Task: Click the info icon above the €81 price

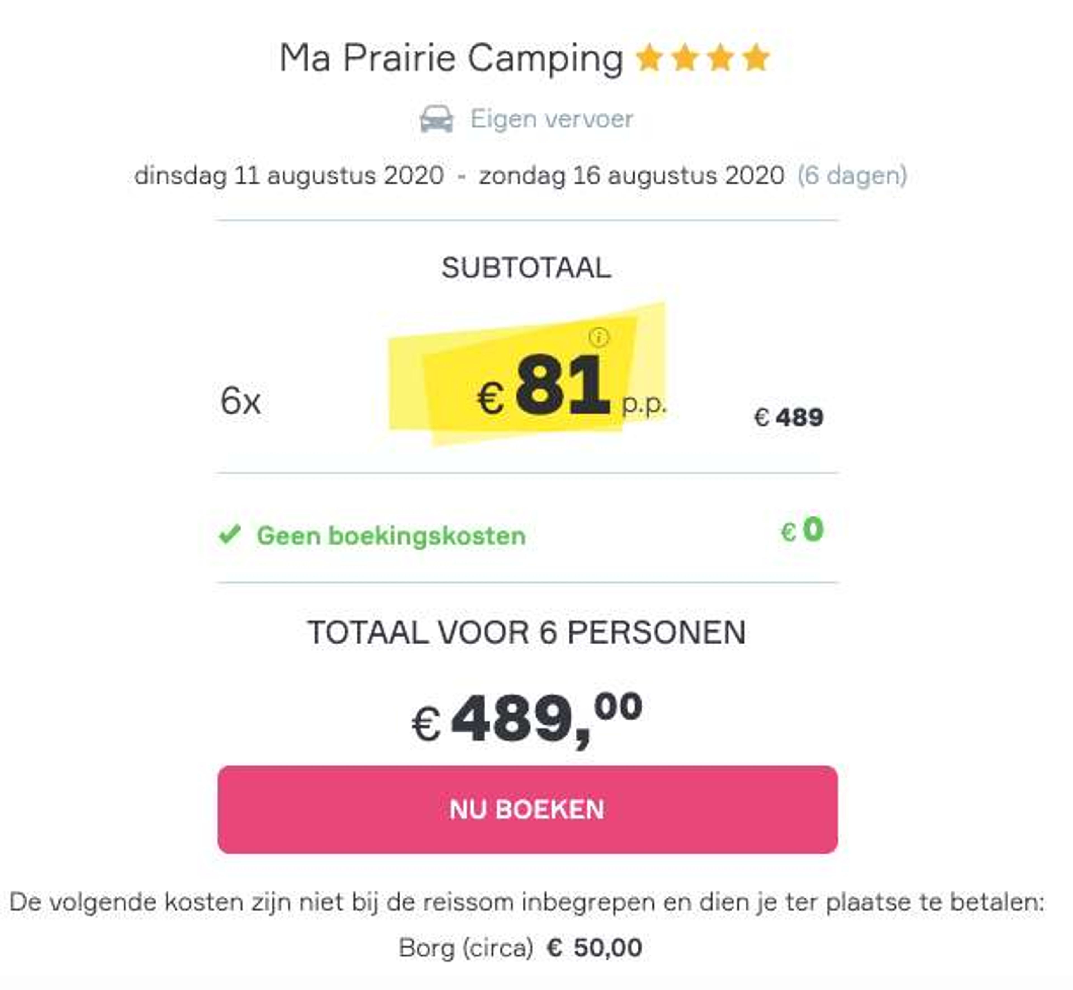Action: pos(598,337)
